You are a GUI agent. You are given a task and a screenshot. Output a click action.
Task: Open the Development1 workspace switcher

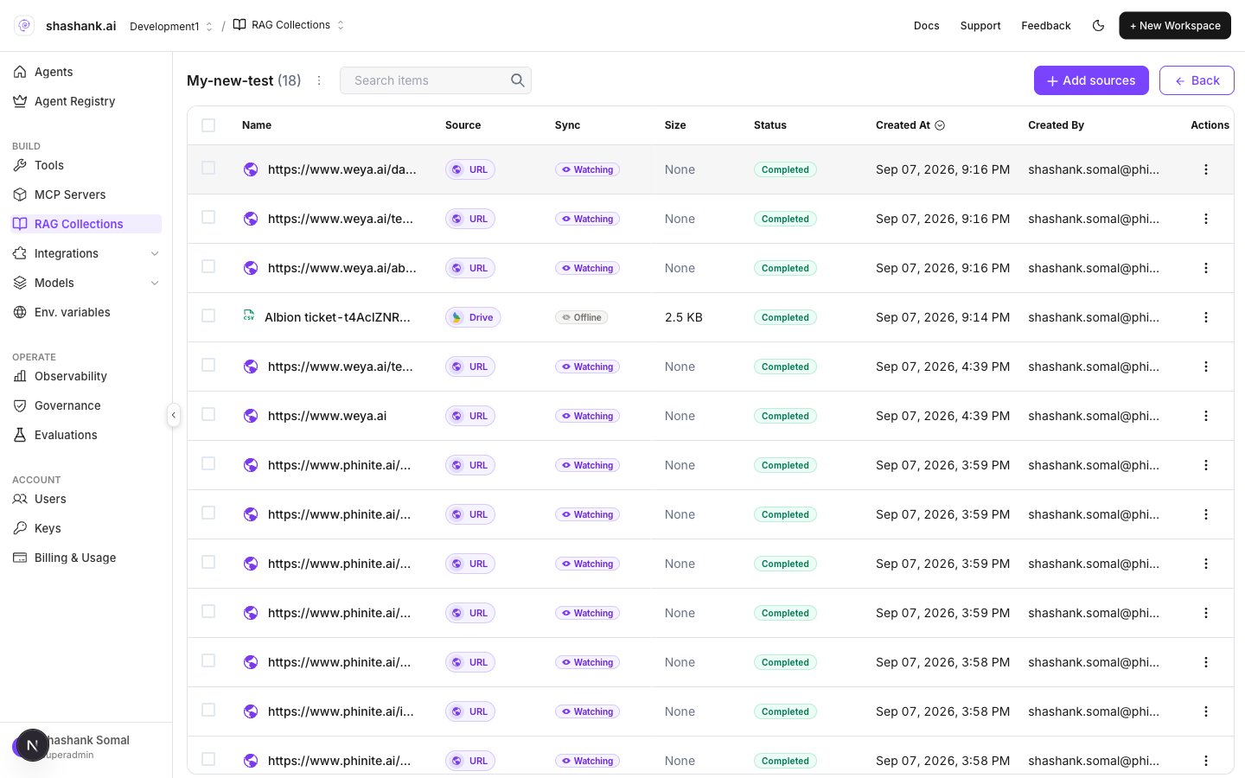click(171, 26)
